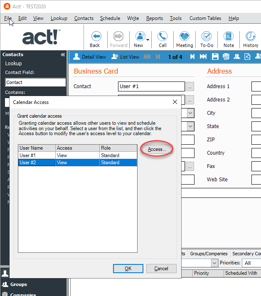Viewport: 261px width, 296px height.
Task: Open the Help menu
Action: (234, 18)
